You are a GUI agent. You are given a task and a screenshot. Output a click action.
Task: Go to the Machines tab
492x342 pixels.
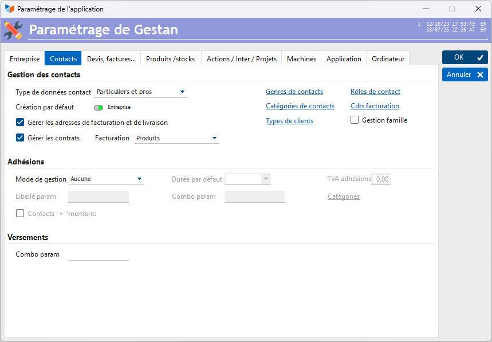pyautogui.click(x=301, y=58)
